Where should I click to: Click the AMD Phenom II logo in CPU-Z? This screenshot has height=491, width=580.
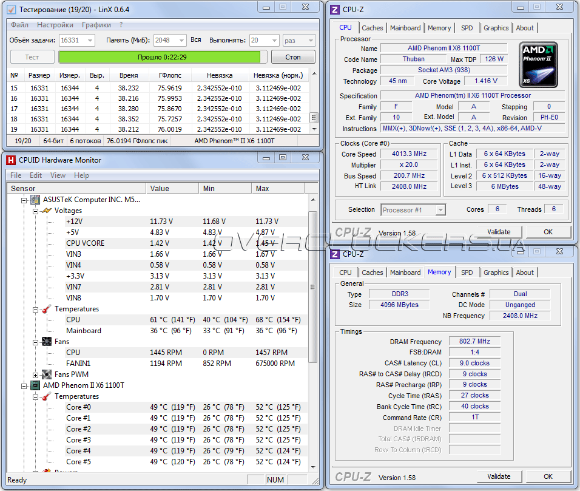click(x=538, y=64)
